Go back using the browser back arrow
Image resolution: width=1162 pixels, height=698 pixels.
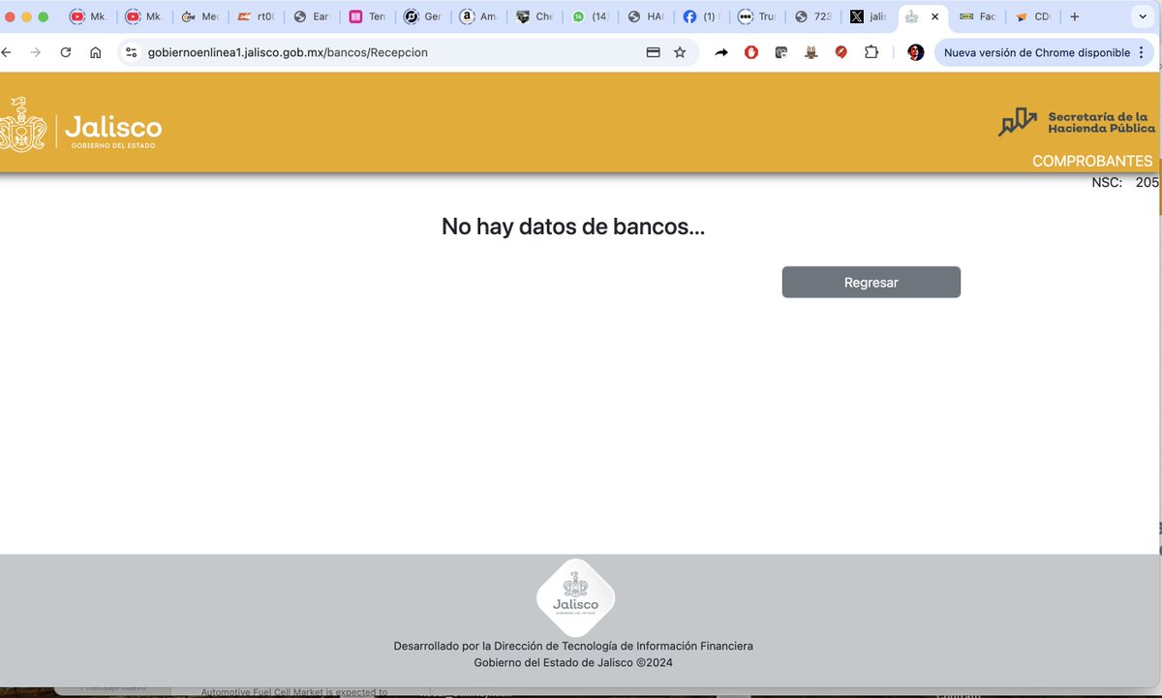(x=8, y=52)
